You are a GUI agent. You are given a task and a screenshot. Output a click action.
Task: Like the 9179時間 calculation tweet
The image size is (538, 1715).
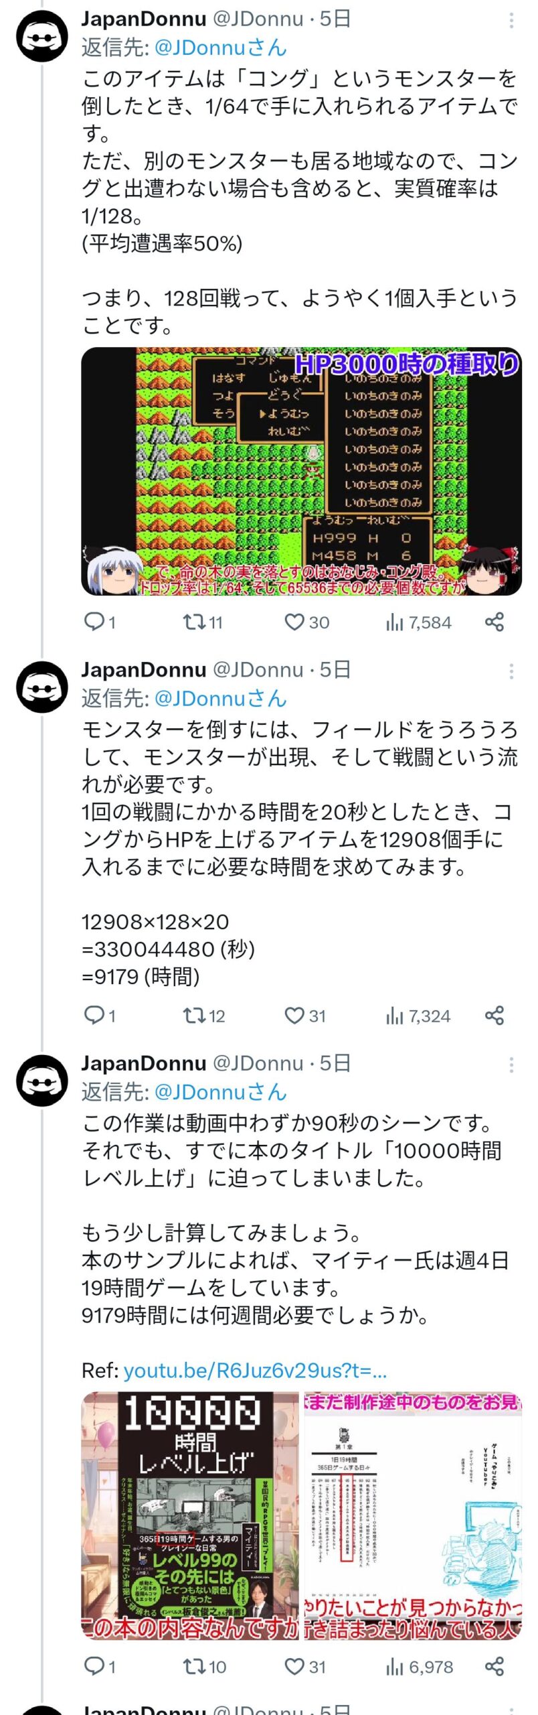point(294,1016)
